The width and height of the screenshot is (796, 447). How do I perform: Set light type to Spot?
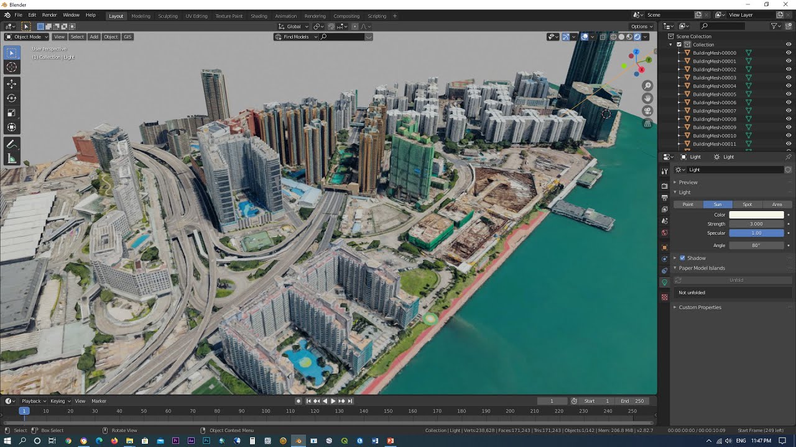click(747, 204)
